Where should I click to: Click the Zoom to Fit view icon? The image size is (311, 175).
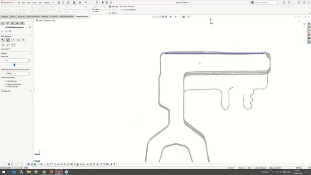153,17
